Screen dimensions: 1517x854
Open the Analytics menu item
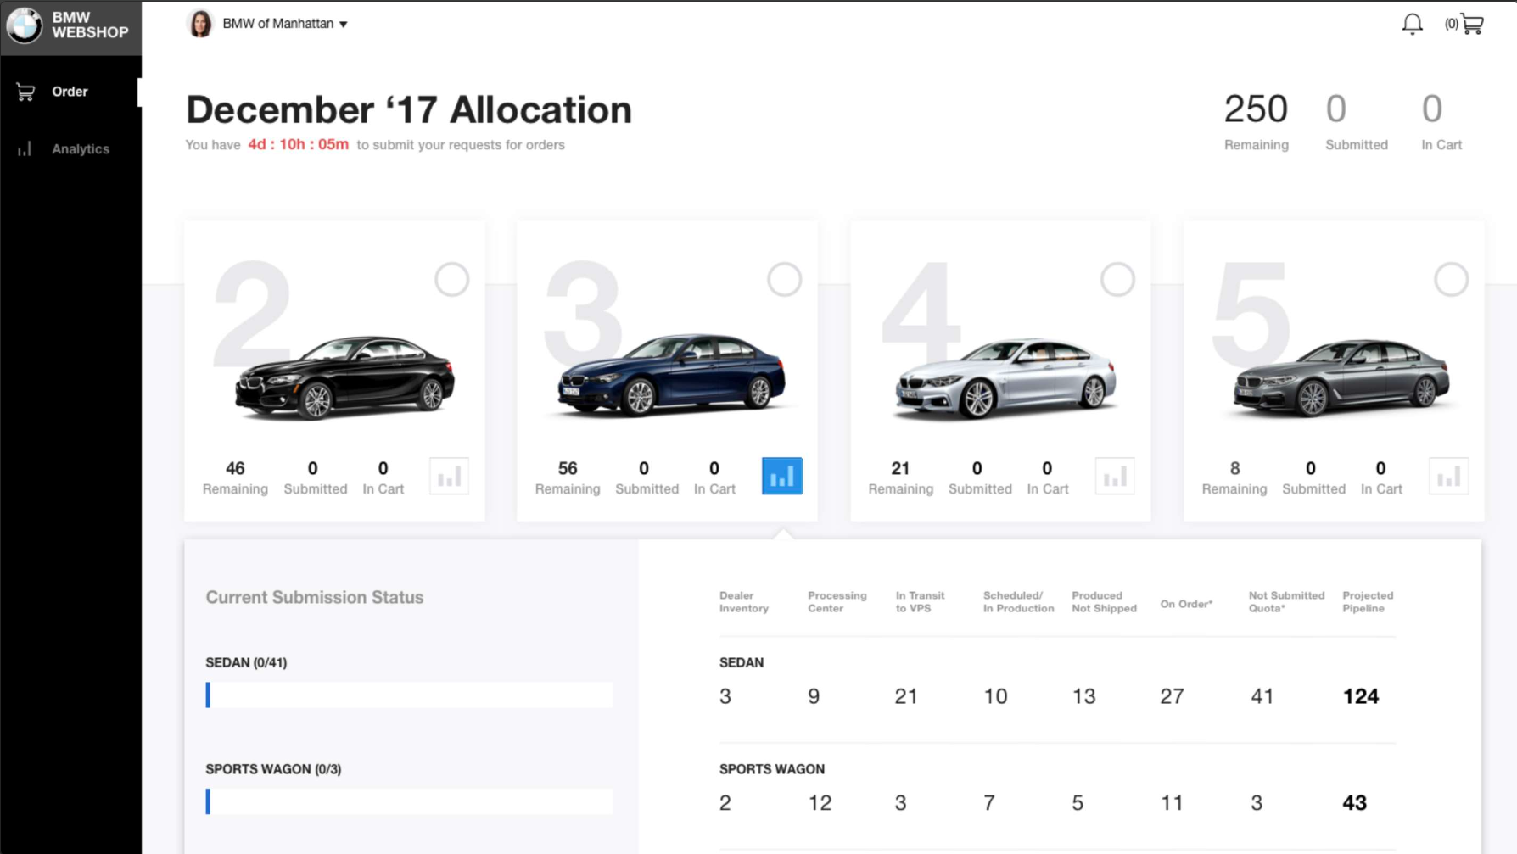[x=80, y=149]
